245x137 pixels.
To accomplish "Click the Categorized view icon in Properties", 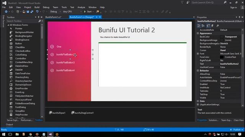I will 199,25.
